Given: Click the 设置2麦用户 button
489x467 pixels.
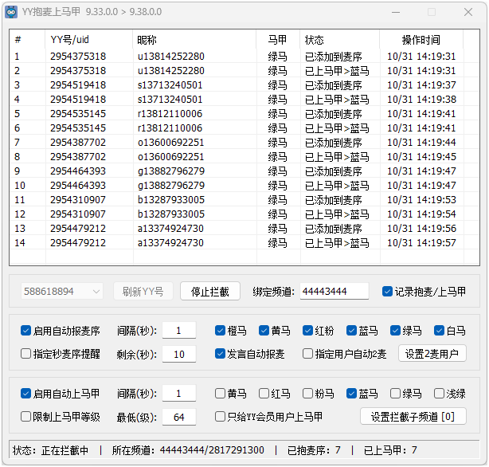Looking at the screenshot, I should (432, 354).
